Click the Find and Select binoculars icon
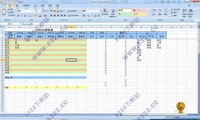Screen dimensions: 200x120 tap(190, 11)
